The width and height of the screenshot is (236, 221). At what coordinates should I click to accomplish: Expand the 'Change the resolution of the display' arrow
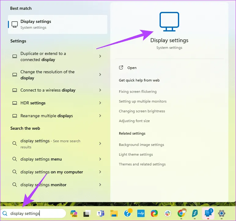tap(100, 75)
